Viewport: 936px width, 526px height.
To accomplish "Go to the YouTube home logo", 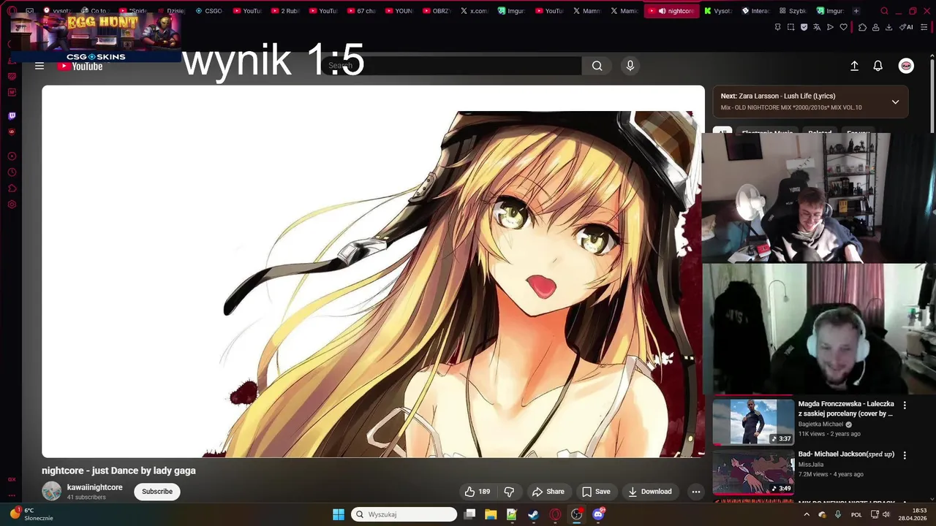I will tap(80, 66).
